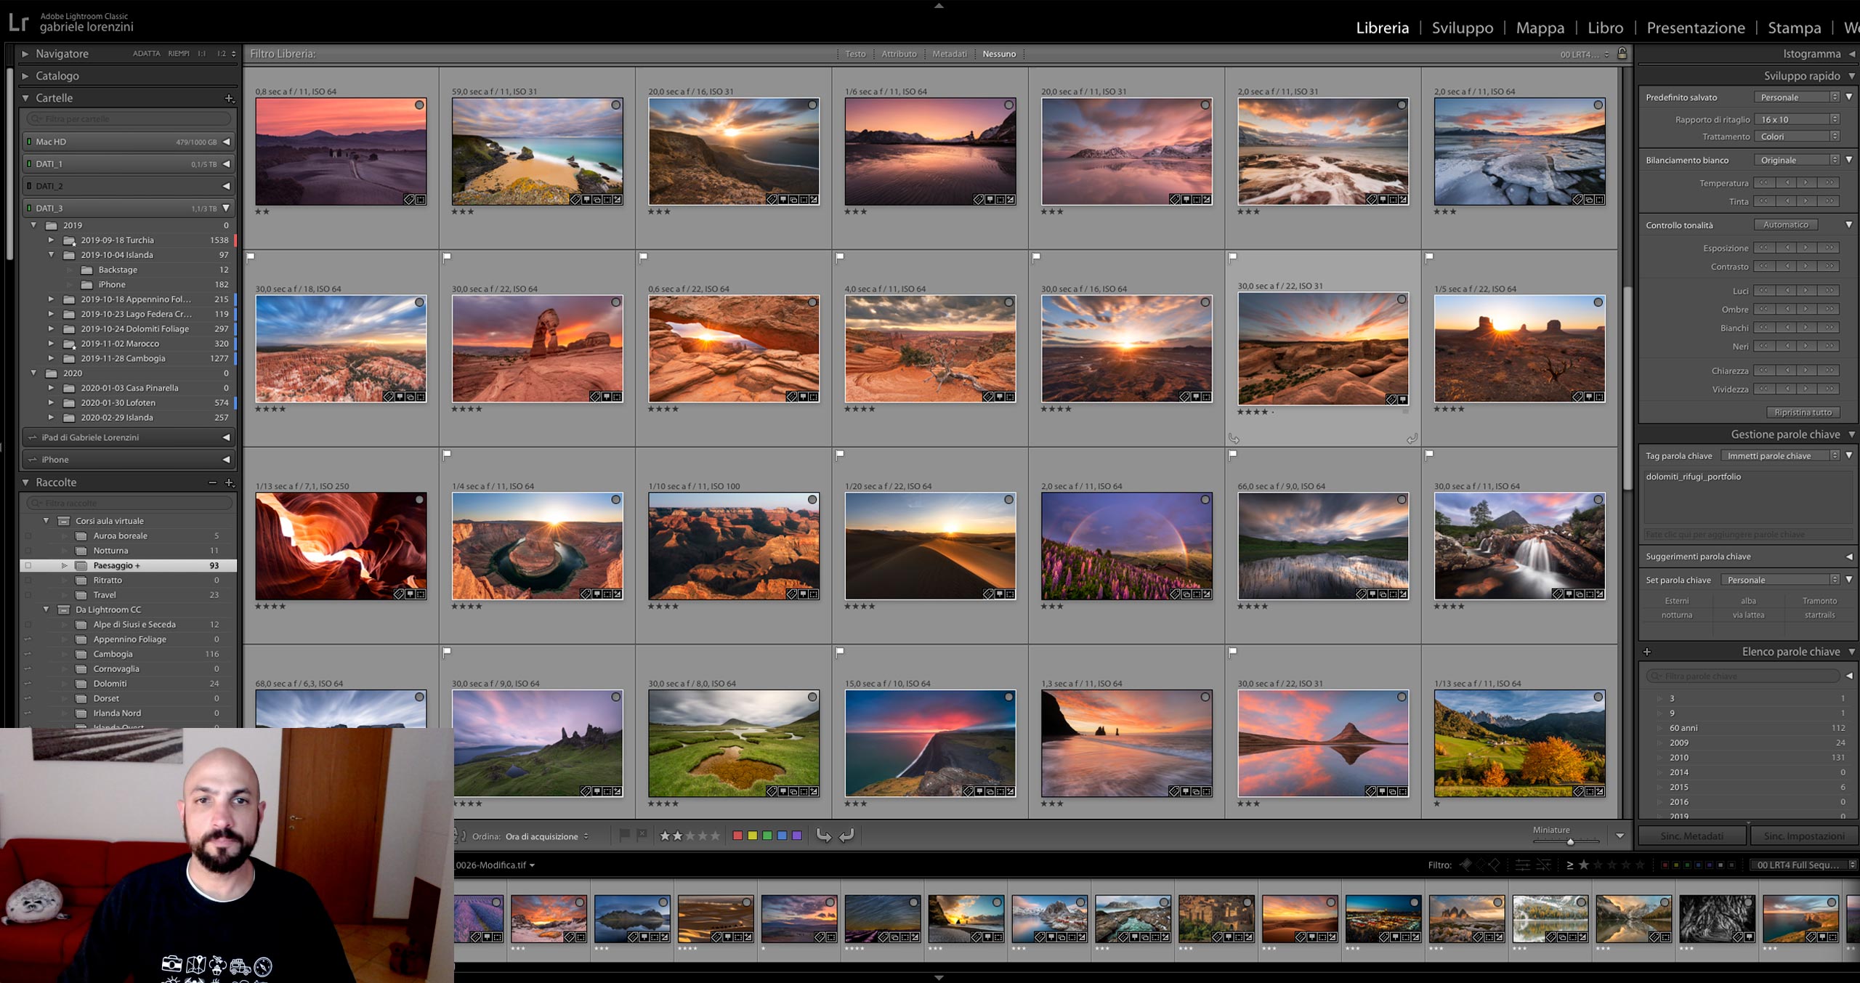Screen dimensions: 1860x983
Task: Click Ripristina tutto button
Action: point(1803,412)
